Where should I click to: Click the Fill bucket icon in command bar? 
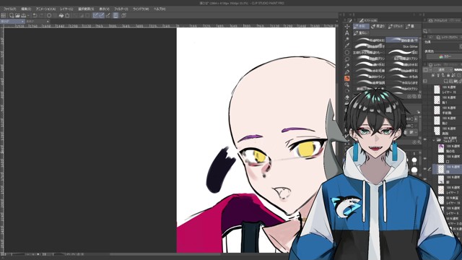[61, 15]
